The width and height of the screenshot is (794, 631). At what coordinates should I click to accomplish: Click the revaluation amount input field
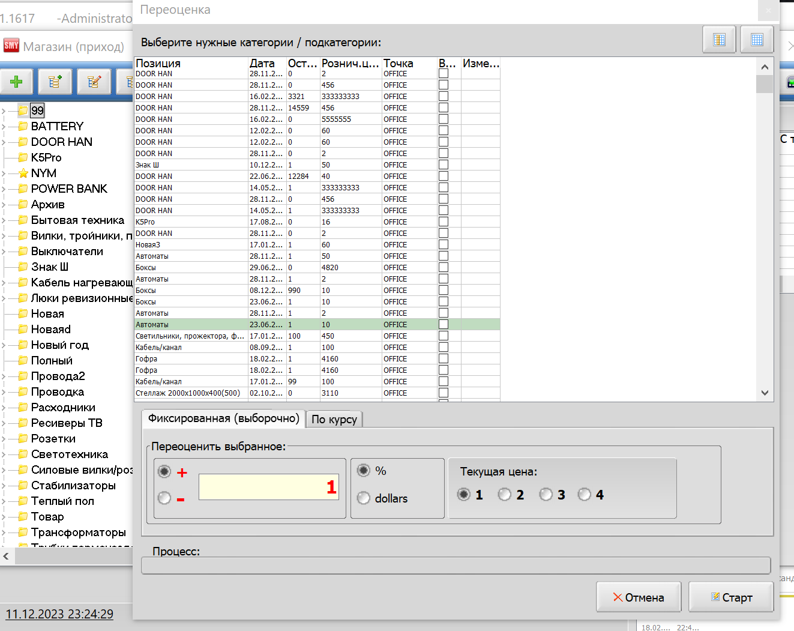[x=268, y=487]
